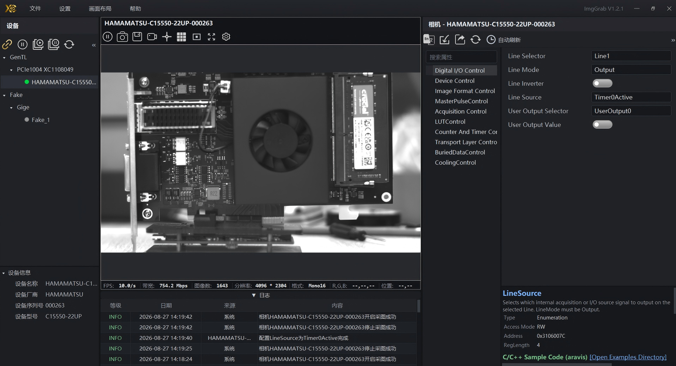Image resolution: width=676 pixels, height=366 pixels.
Task: Open the 画面布局 menu
Action: (100, 8)
